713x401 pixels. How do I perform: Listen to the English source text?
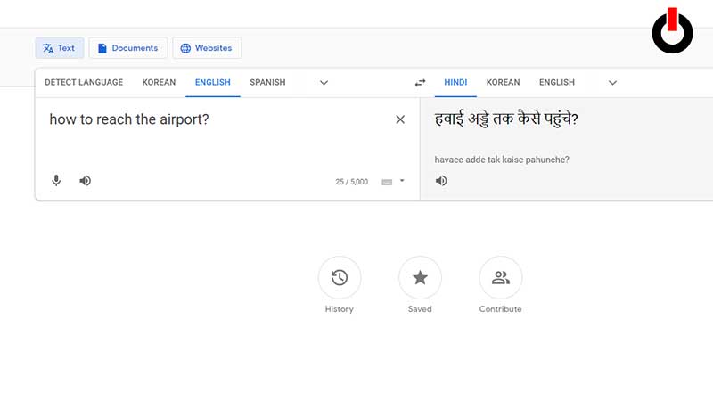click(85, 181)
